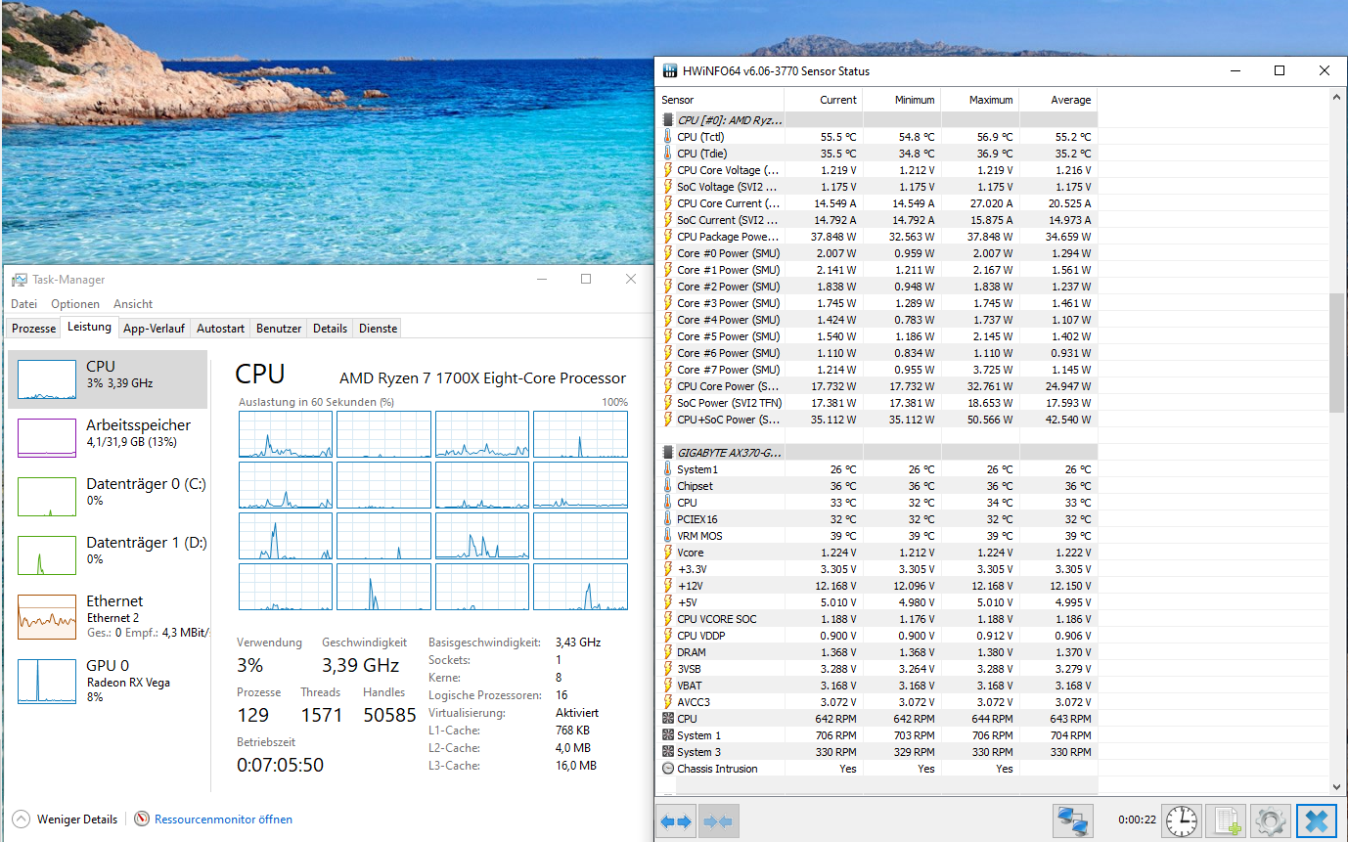Click the HWiNFO scrollbar up arrow
This screenshot has width=1348, height=842.
[1337, 98]
